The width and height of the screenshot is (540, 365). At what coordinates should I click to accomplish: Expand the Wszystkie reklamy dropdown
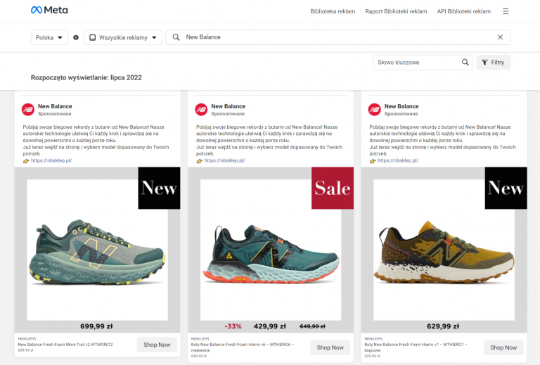122,37
